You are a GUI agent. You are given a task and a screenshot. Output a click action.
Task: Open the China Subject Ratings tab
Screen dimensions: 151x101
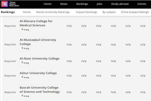(135, 12)
